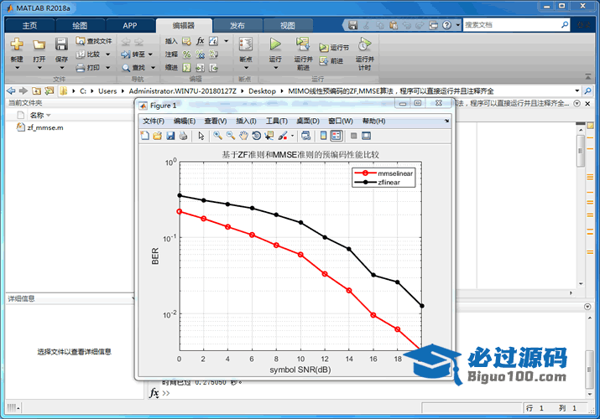Switch to the 发布 (Publish) tab
600x419 pixels.
click(x=237, y=26)
